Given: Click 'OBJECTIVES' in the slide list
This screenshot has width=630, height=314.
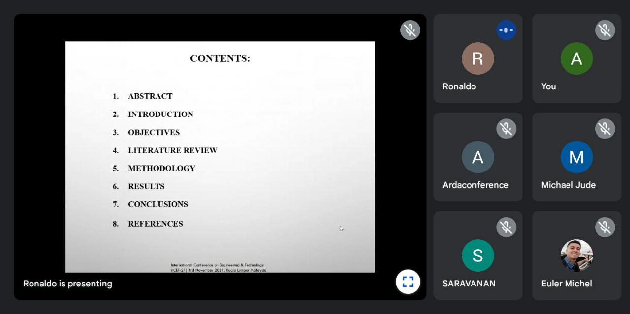Looking at the screenshot, I should tap(154, 132).
